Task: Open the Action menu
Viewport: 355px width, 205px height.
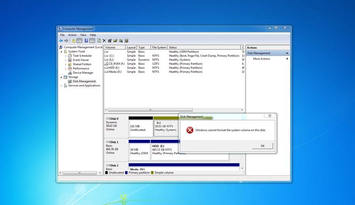Action: click(x=72, y=35)
